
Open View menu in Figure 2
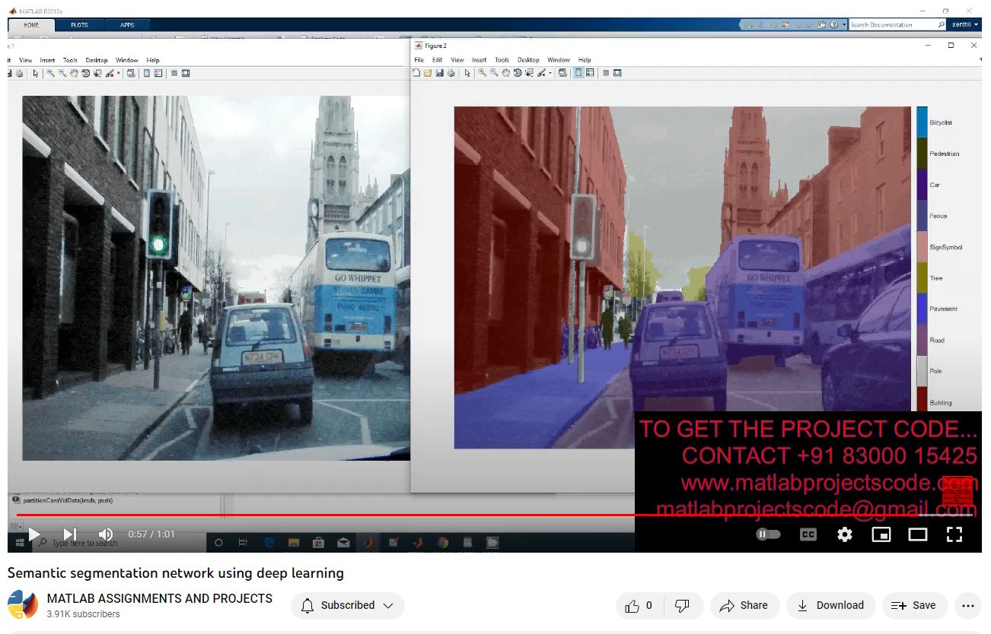pos(457,60)
